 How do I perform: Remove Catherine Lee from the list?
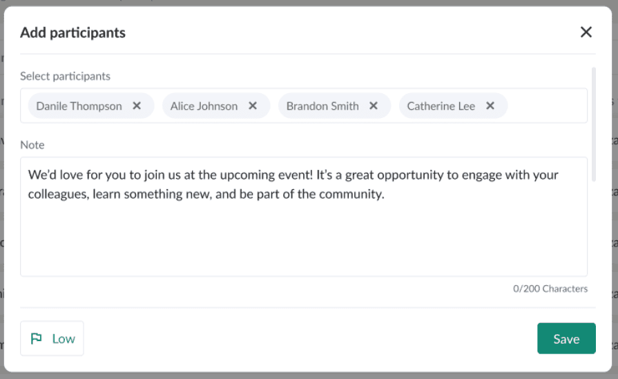[x=490, y=106]
